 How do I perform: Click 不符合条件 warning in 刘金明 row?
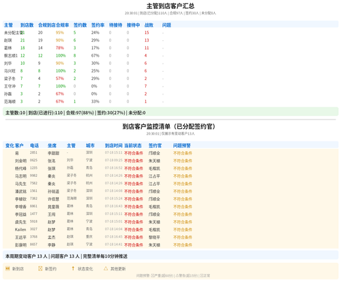pos(183,161)
